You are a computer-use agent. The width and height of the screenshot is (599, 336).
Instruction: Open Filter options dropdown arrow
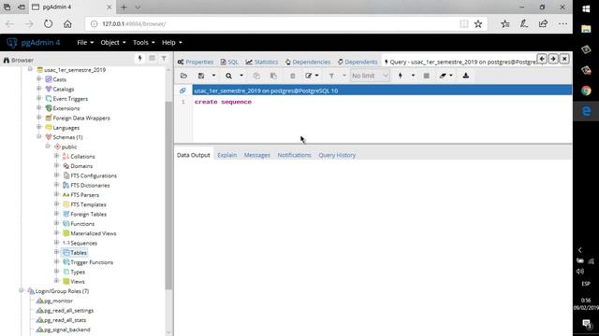pyautogui.click(x=344, y=76)
